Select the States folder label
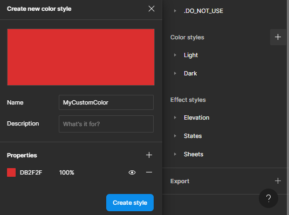 coord(192,136)
